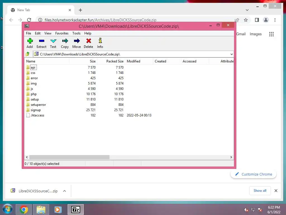
Task: Open the 7-Zip Edit menu
Action: [38, 33]
